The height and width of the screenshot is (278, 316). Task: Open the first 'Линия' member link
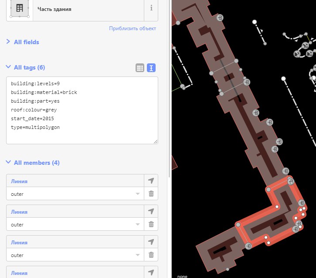pyautogui.click(x=19, y=181)
